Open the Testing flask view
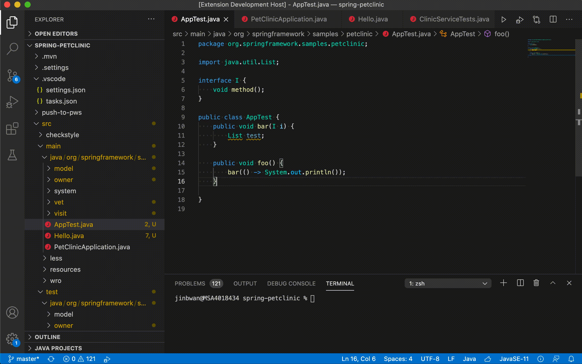Screen dimensions: 582x364 coord(12,155)
